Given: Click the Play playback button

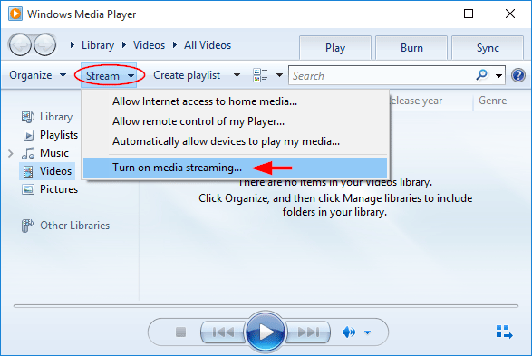Looking at the screenshot, I should [265, 332].
